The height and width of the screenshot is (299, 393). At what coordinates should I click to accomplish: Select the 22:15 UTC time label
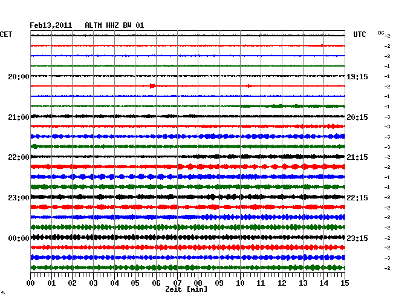(x=357, y=198)
